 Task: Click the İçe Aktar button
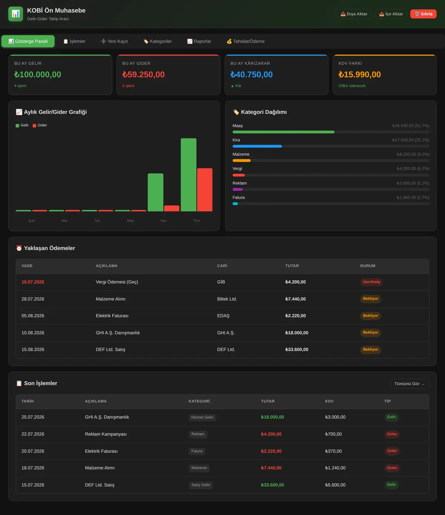(x=391, y=14)
